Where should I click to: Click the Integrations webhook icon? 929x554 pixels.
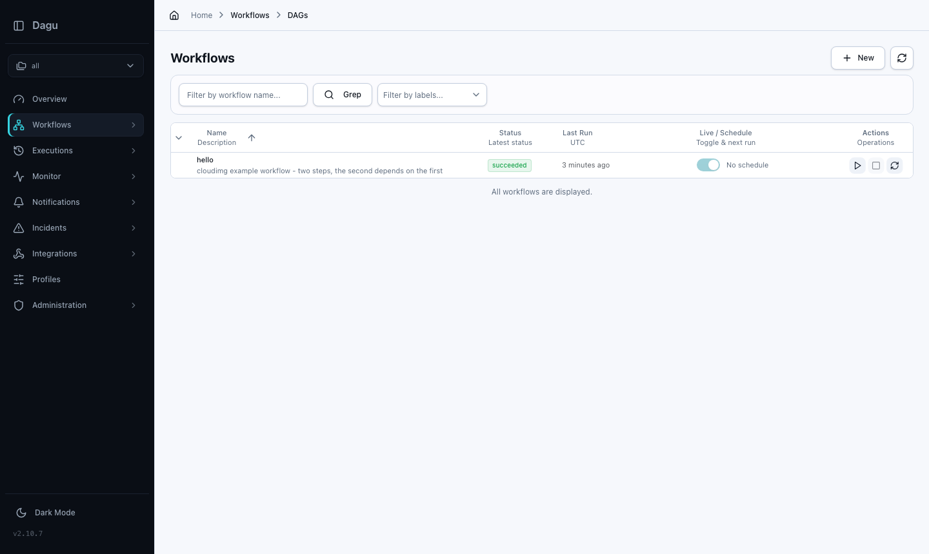[x=19, y=254]
